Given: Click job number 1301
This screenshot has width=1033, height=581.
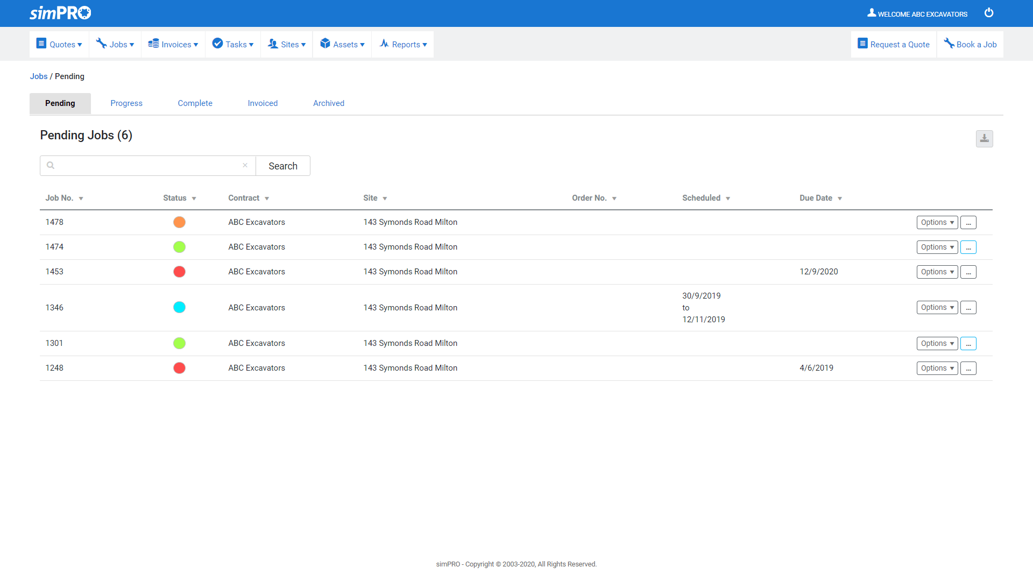Looking at the screenshot, I should 54,343.
